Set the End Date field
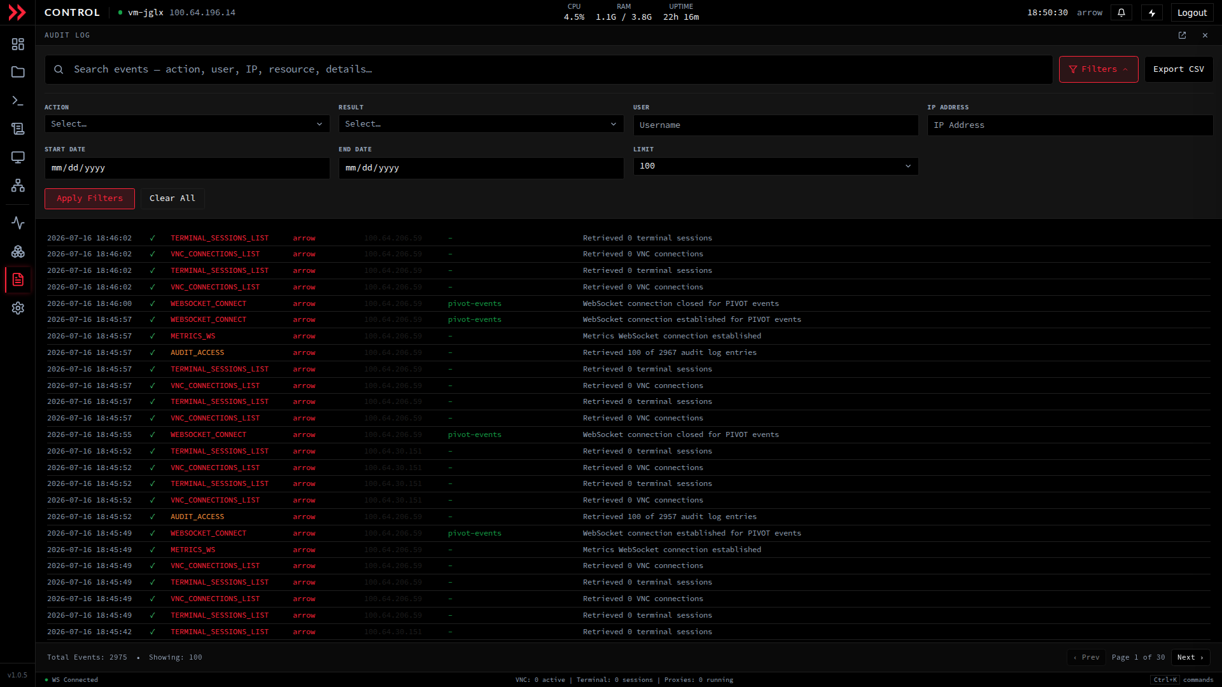 click(x=481, y=168)
